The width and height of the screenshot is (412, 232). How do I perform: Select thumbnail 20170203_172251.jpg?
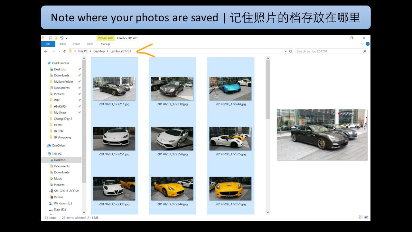tap(114, 139)
